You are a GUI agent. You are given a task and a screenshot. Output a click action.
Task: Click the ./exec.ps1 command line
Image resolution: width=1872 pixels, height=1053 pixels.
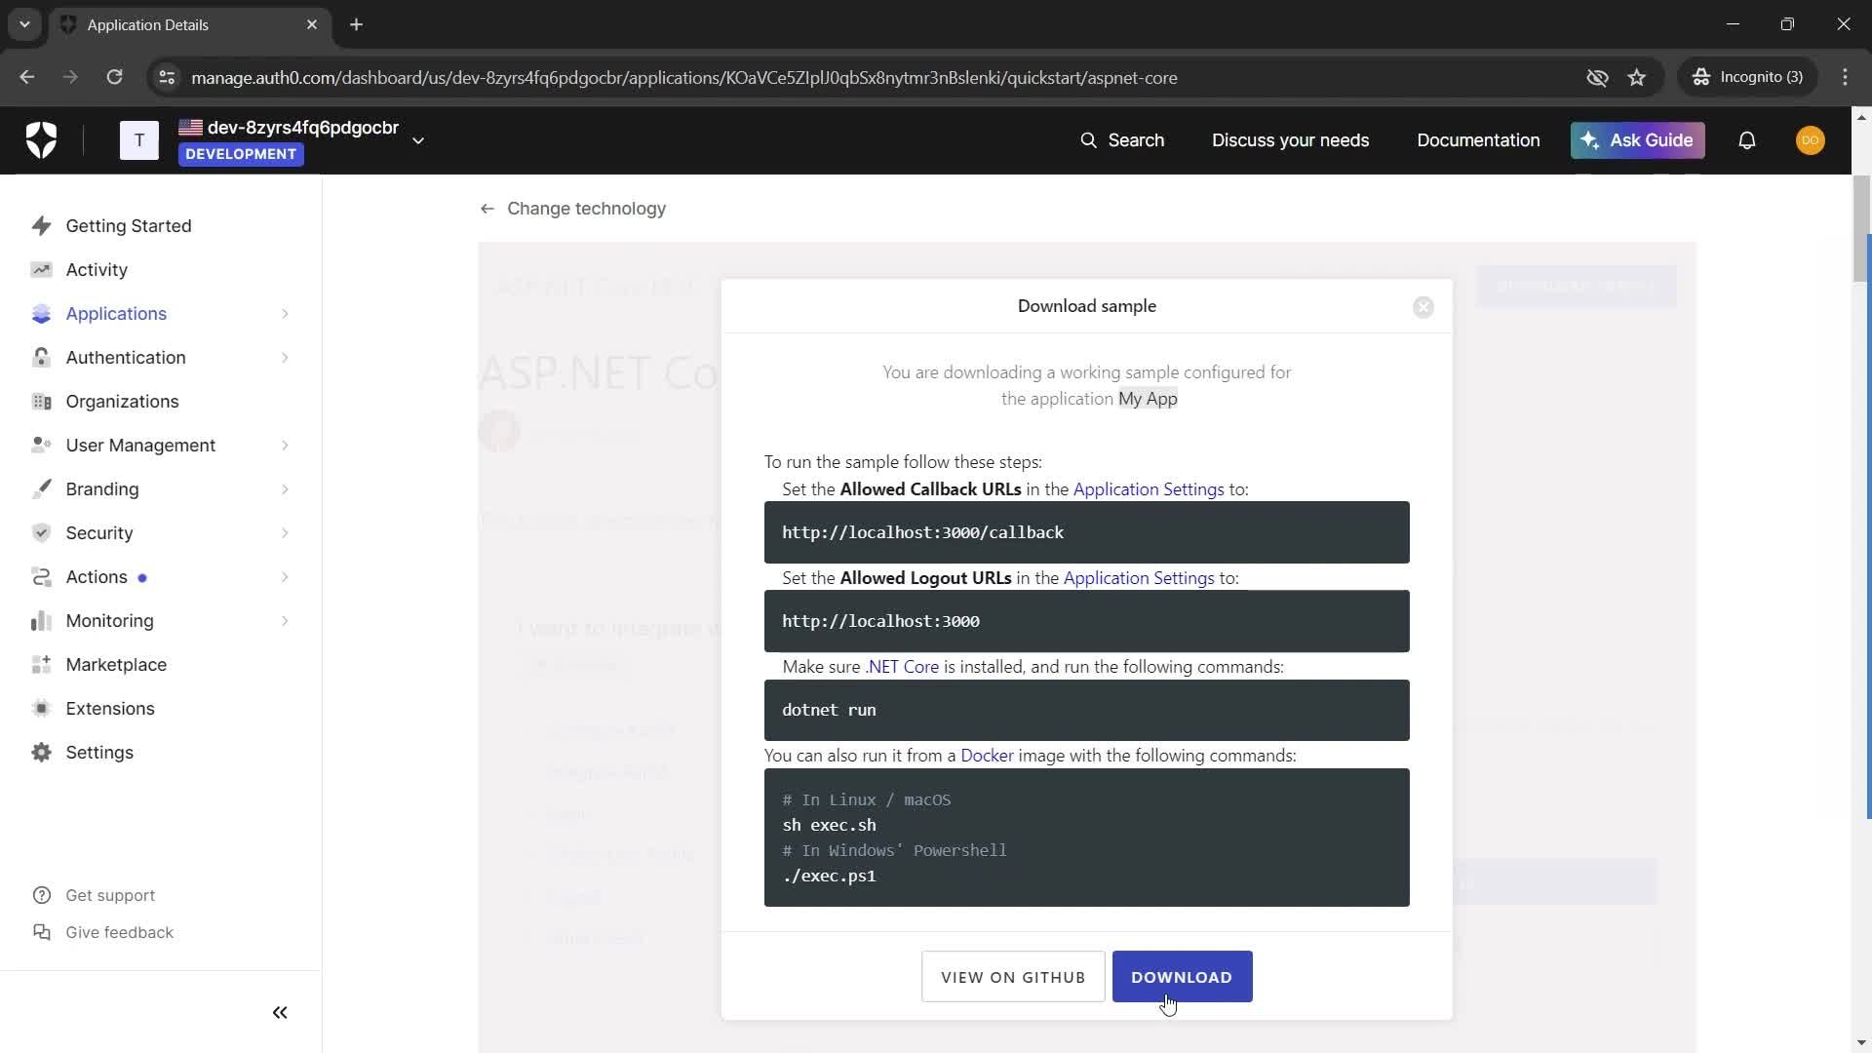[829, 876]
